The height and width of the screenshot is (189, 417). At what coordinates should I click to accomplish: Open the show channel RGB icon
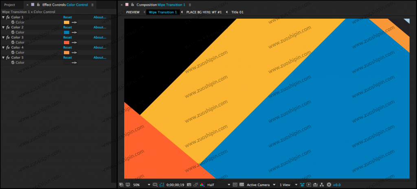tap(202, 185)
